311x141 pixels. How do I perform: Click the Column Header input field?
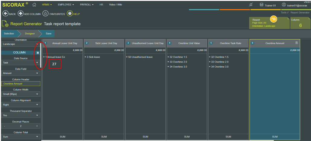21,84
